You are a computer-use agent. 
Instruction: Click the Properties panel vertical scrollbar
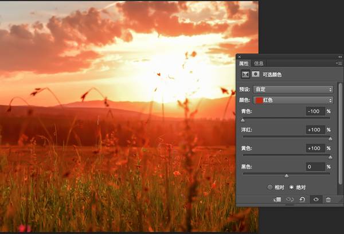340,134
